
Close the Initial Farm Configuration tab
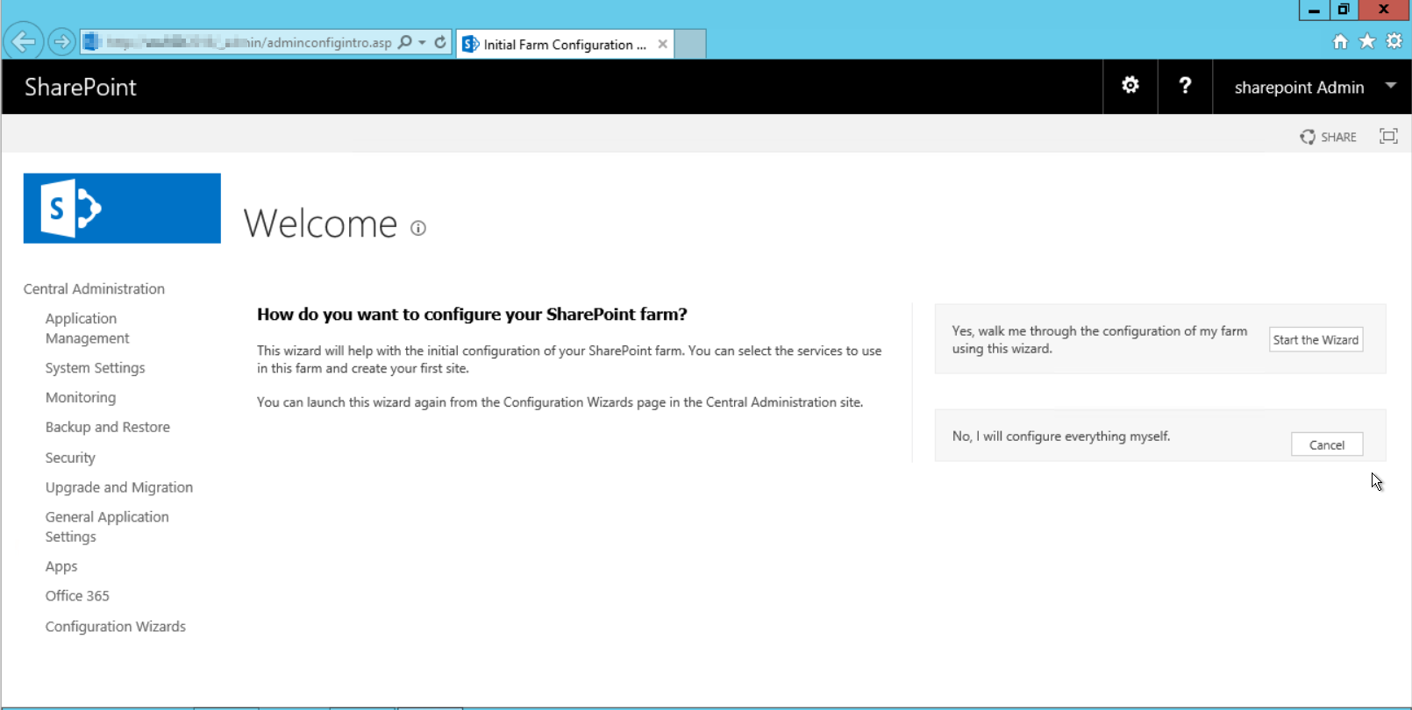662,44
